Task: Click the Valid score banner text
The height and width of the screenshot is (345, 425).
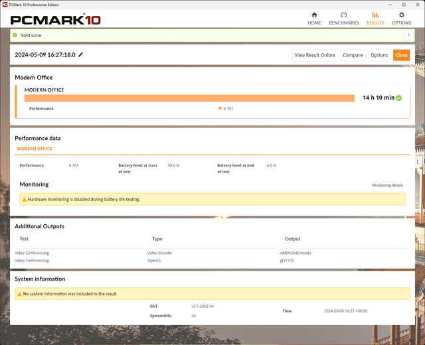Action: [x=31, y=35]
